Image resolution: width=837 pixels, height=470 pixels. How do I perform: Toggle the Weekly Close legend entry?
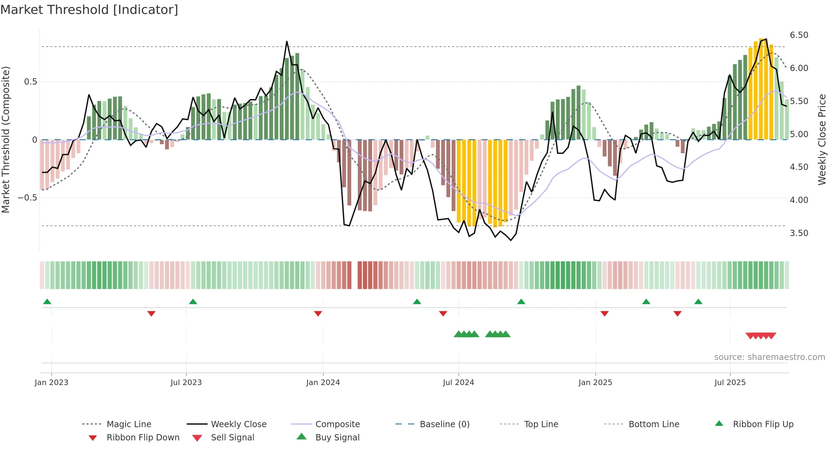[x=227, y=424]
